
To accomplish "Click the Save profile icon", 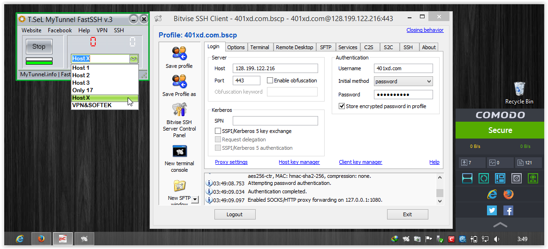I will [x=179, y=53].
